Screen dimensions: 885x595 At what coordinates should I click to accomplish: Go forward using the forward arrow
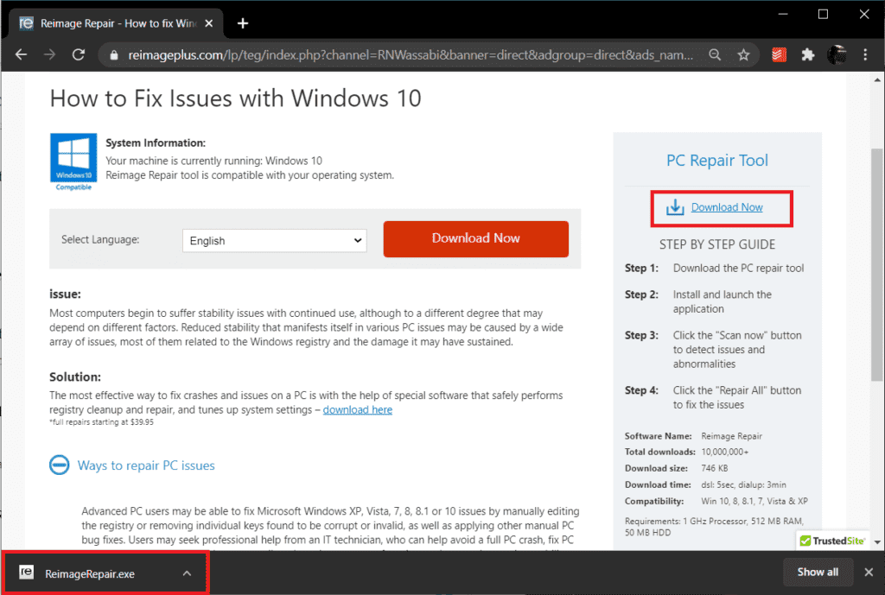[49, 54]
